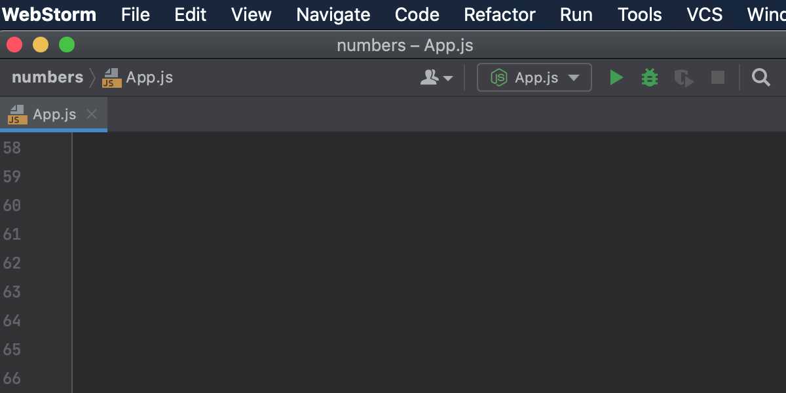786x393 pixels.
Task: Click the JS file icon in the breadcrumb
Action: 111,77
